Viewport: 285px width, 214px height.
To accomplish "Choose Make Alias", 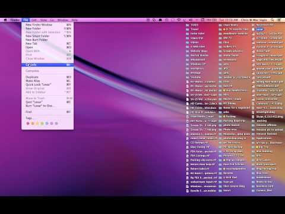I will click(47, 81).
